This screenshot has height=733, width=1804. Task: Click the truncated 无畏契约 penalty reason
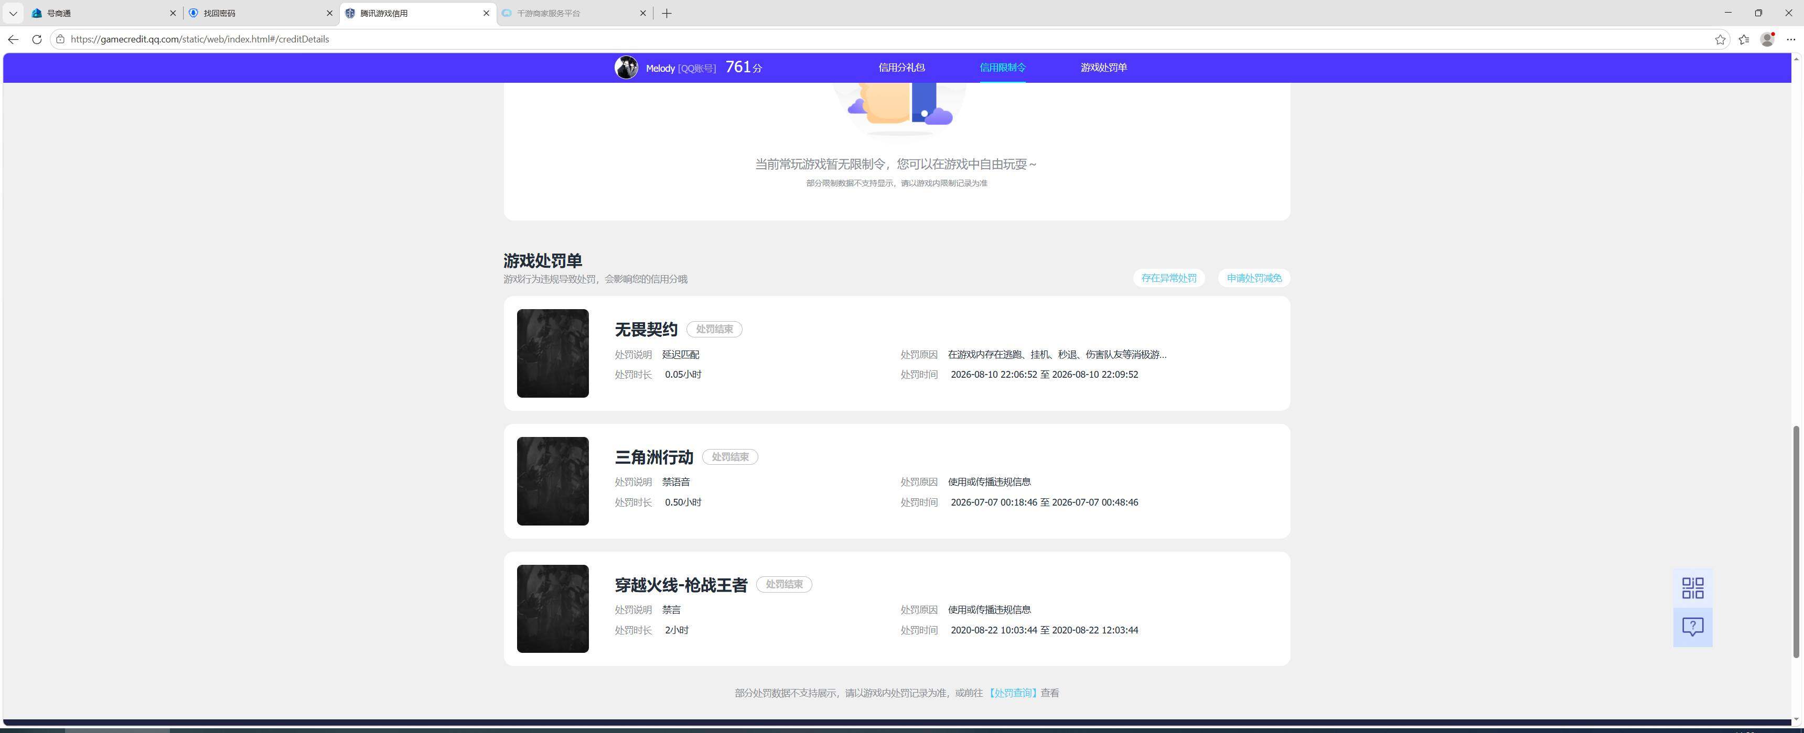[1057, 355]
